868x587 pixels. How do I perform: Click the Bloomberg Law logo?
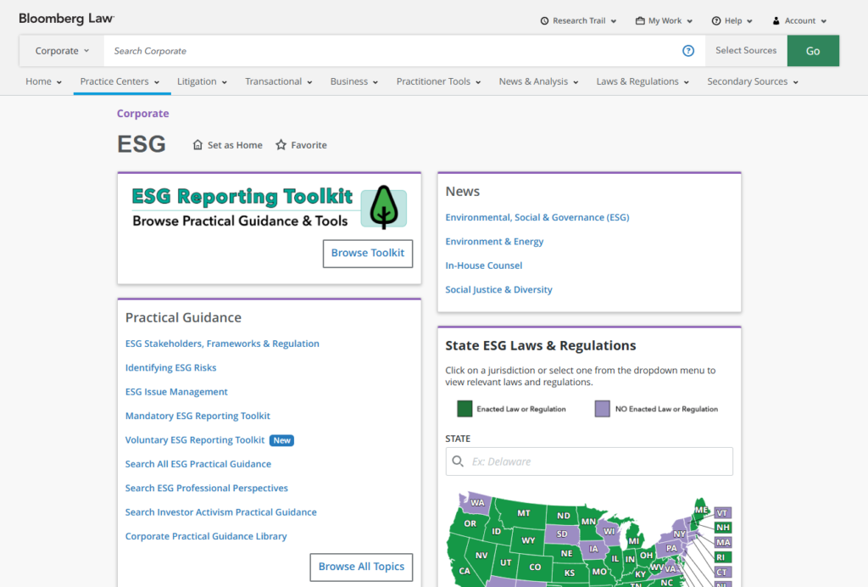(66, 18)
